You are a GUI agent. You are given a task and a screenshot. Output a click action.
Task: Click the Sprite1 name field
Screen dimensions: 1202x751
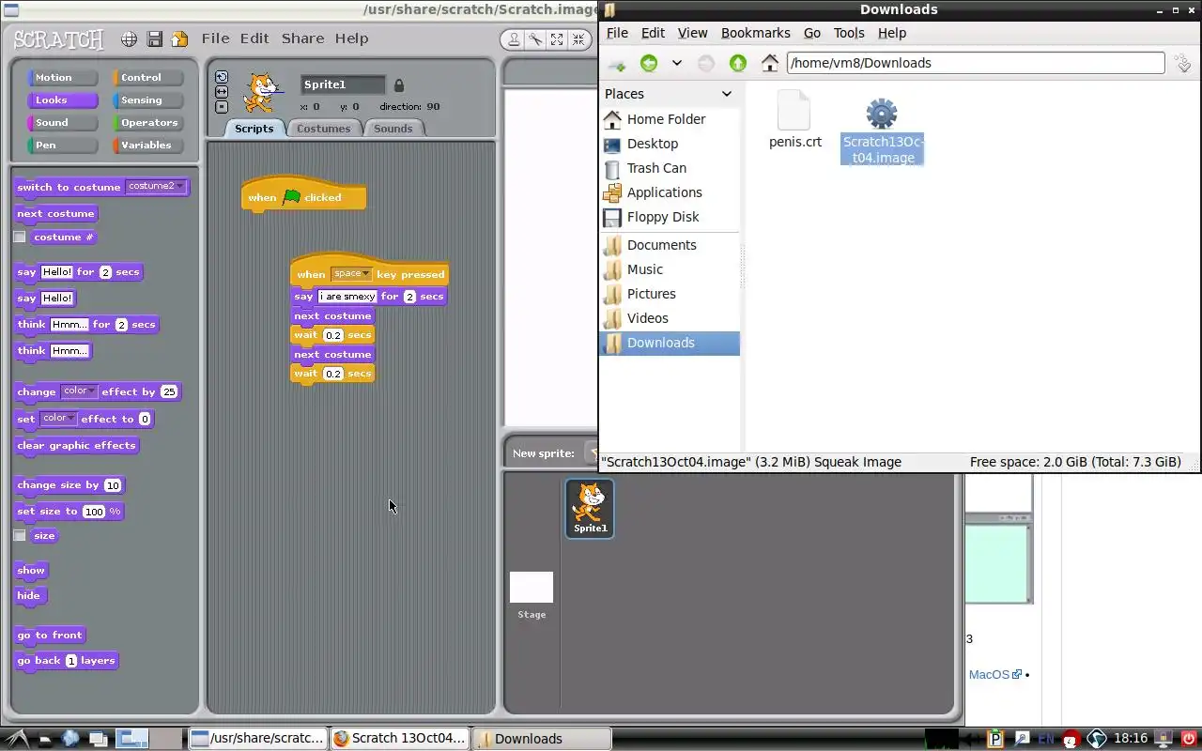tap(343, 84)
